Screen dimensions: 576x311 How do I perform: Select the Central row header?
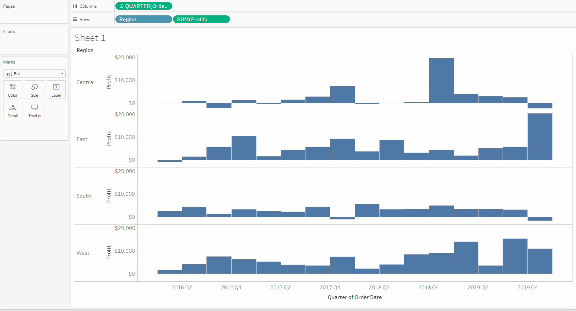(86, 82)
